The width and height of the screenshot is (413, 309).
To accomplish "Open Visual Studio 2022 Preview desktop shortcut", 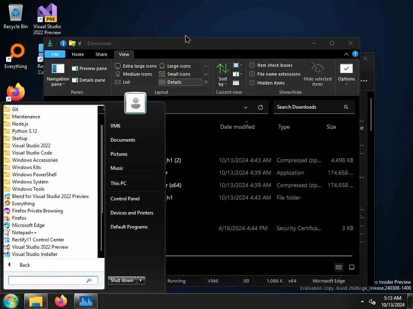I will [x=47, y=19].
